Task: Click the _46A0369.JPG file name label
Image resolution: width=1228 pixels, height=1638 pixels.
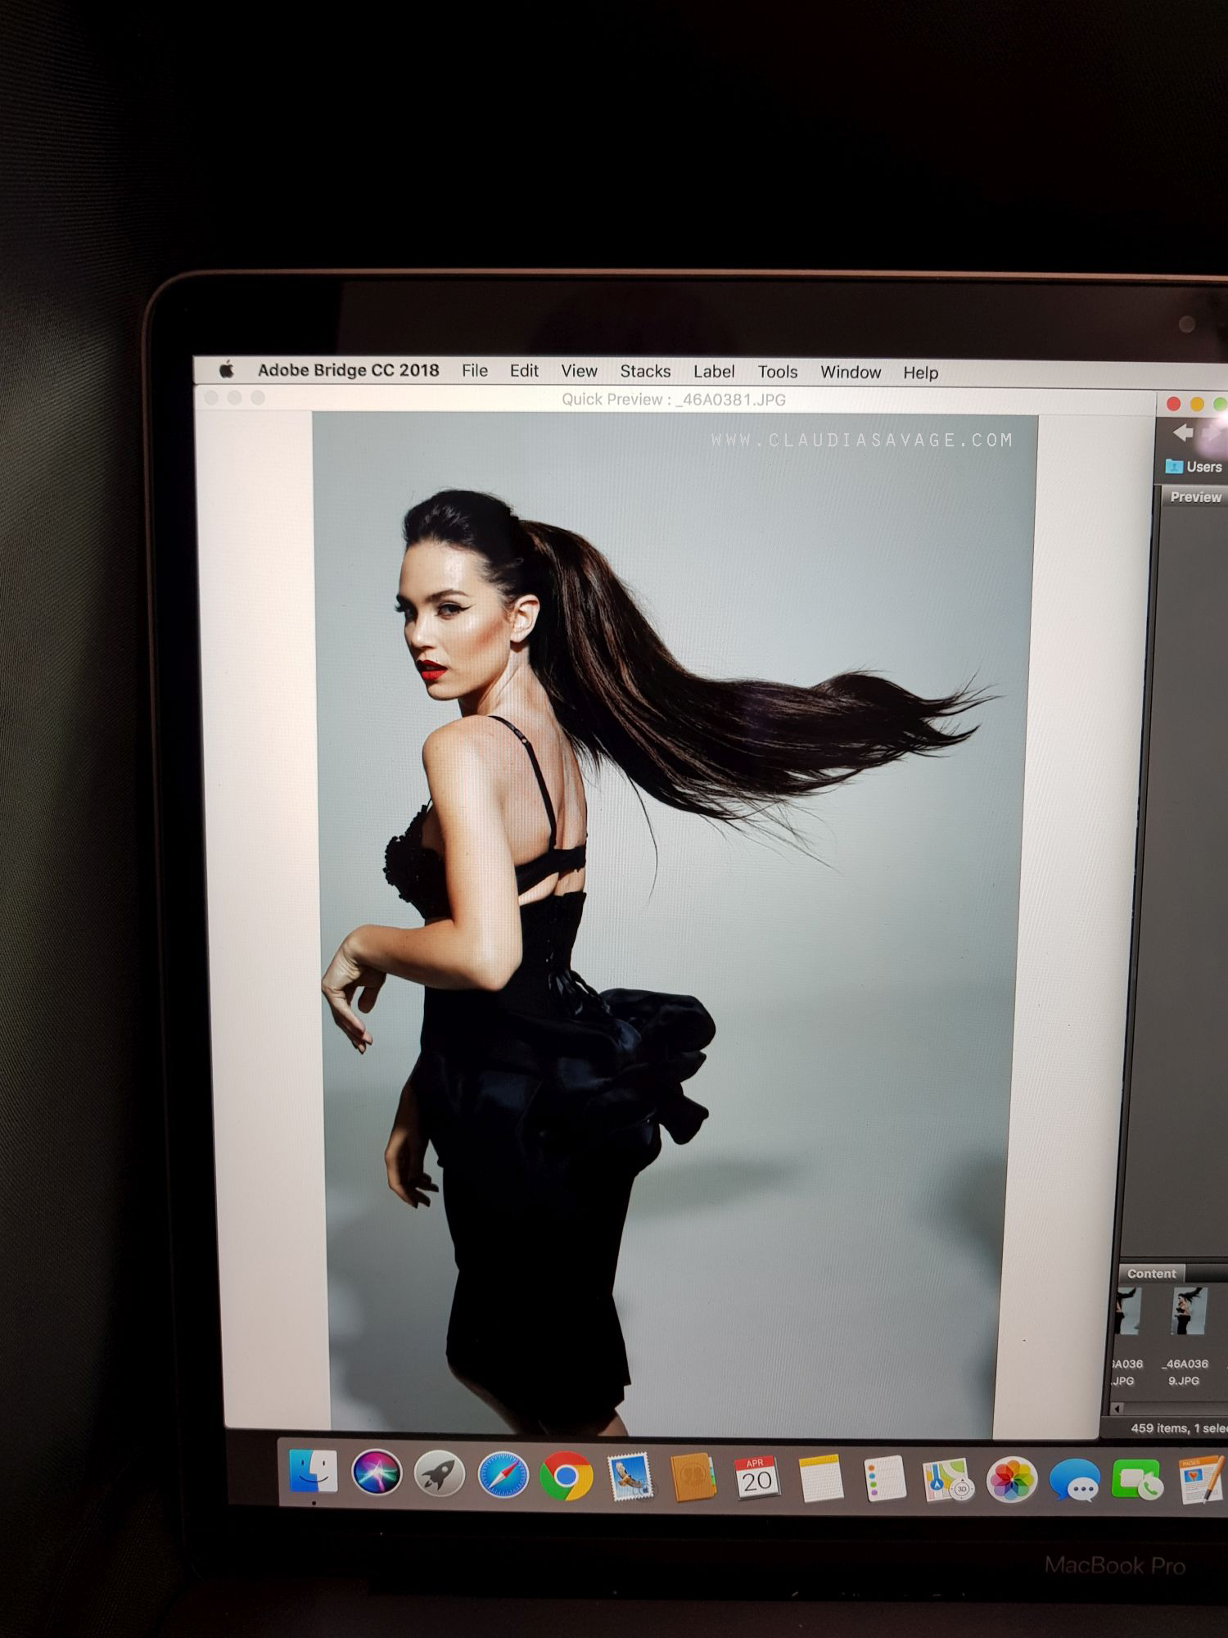Action: (1185, 1373)
